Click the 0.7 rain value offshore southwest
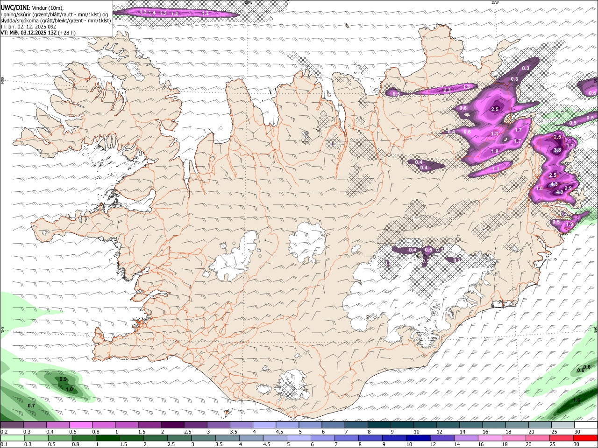 (x=31, y=406)
